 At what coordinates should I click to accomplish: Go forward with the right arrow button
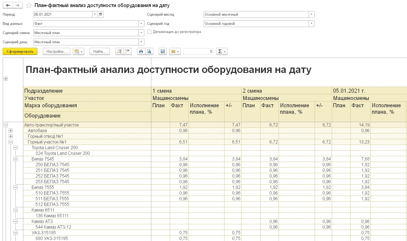point(18,5)
